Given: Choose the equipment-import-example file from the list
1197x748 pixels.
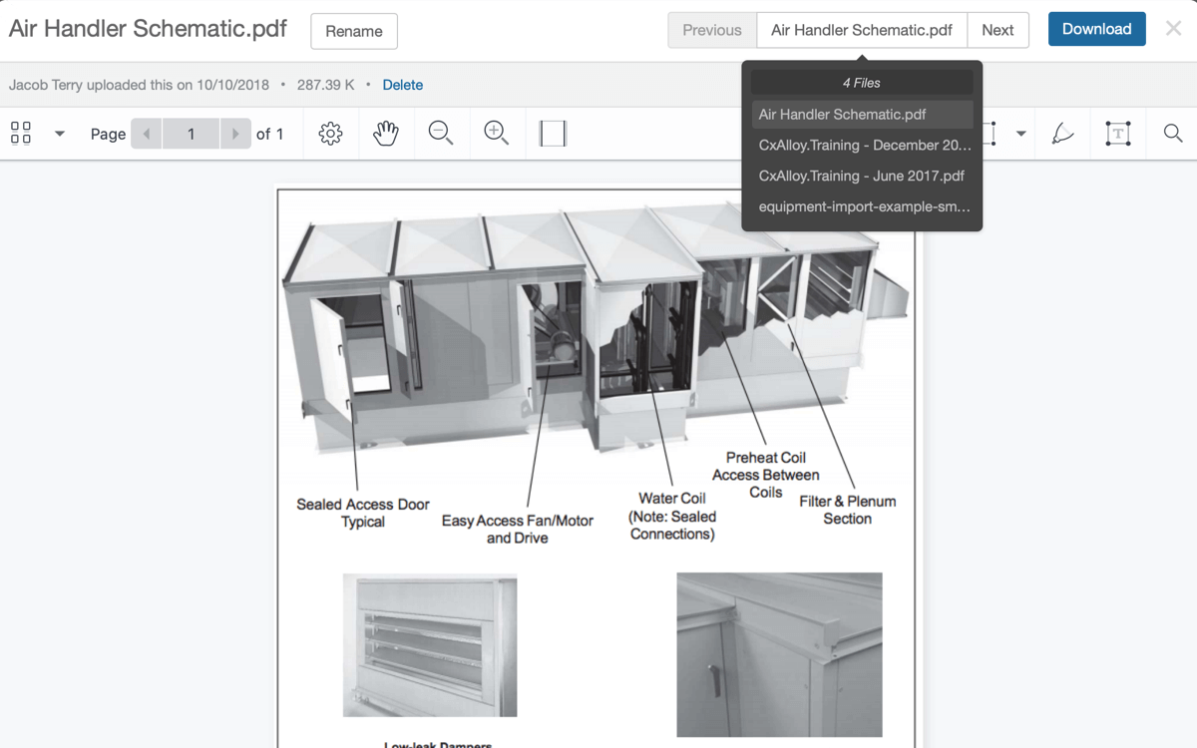Looking at the screenshot, I should tap(862, 206).
